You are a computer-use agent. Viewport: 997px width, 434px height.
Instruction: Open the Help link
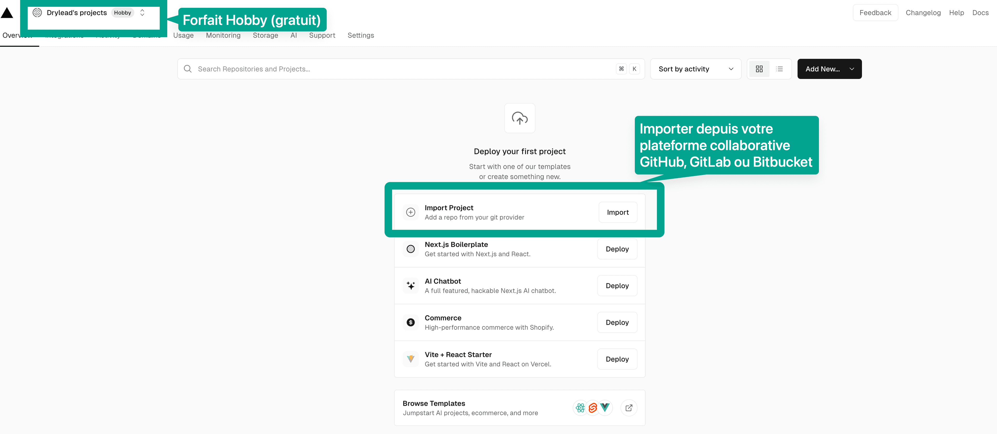pyautogui.click(x=956, y=13)
